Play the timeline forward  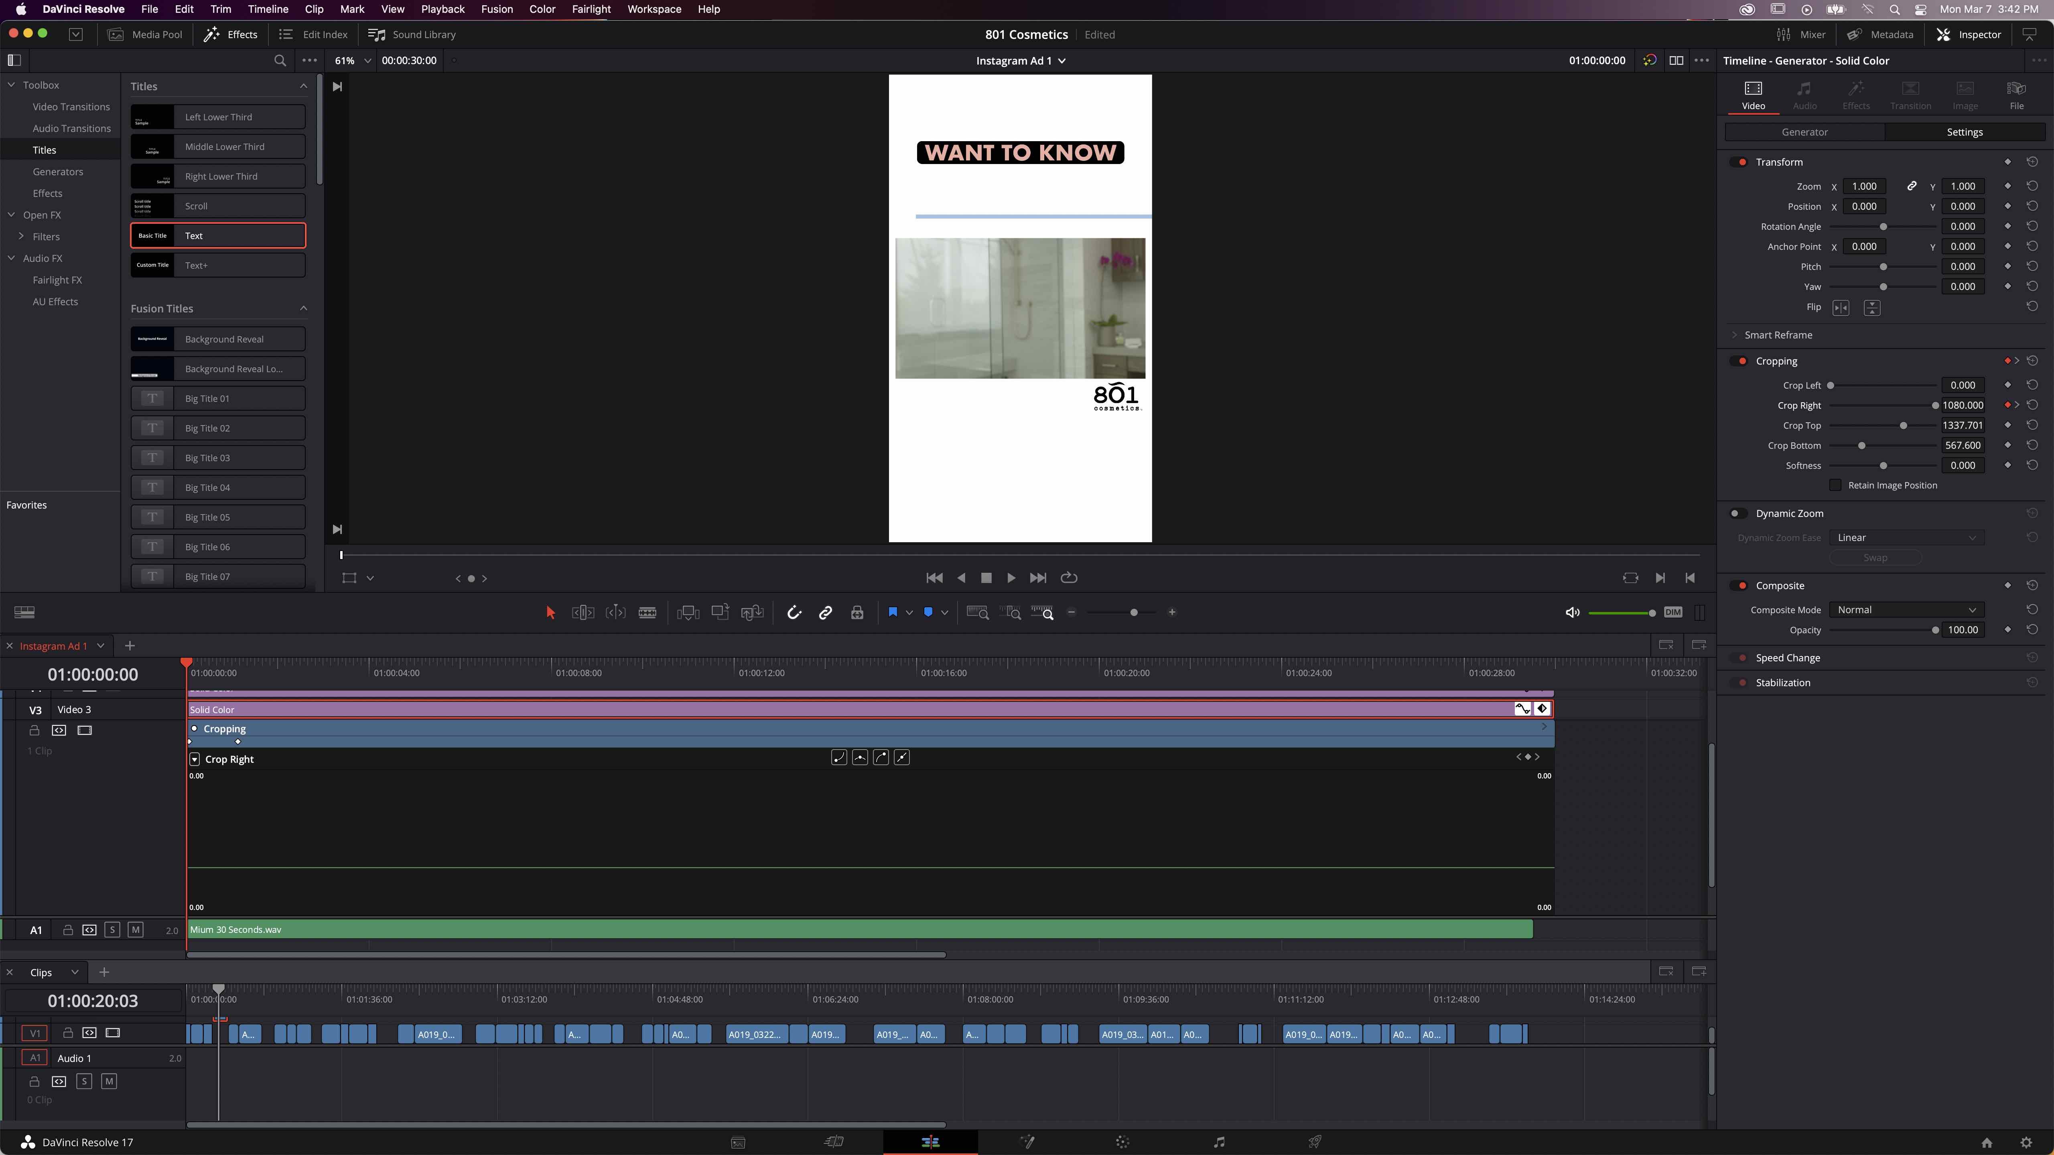click(1011, 578)
